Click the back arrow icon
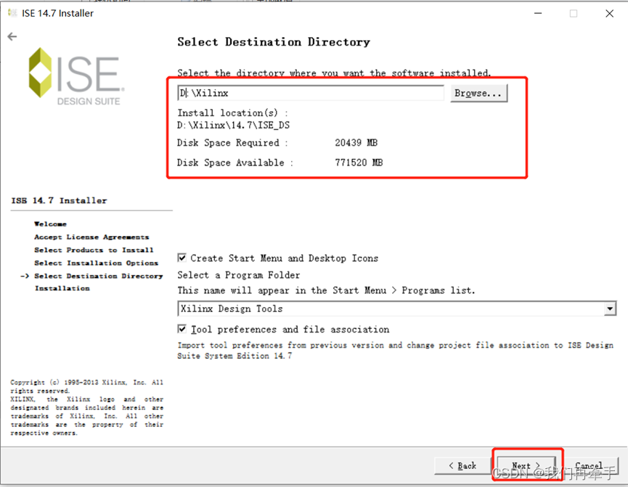628x487 pixels. [12, 37]
